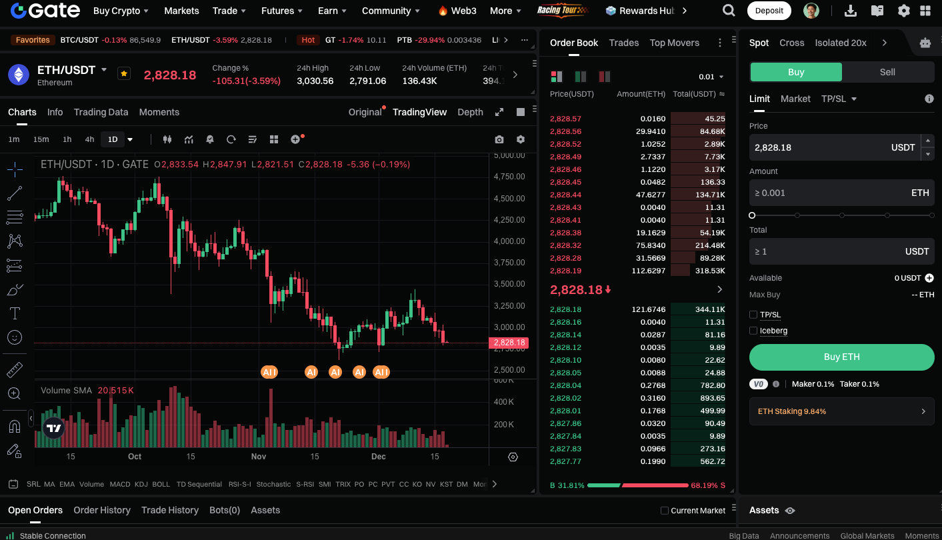The height and width of the screenshot is (540, 942).
Task: Switch to the Depth chart view
Action: (470, 112)
